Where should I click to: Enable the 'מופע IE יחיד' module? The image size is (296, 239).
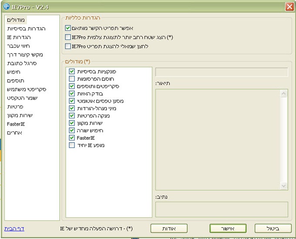(72, 145)
